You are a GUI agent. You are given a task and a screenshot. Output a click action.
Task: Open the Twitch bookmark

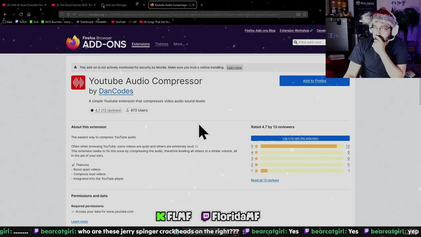coord(21,22)
